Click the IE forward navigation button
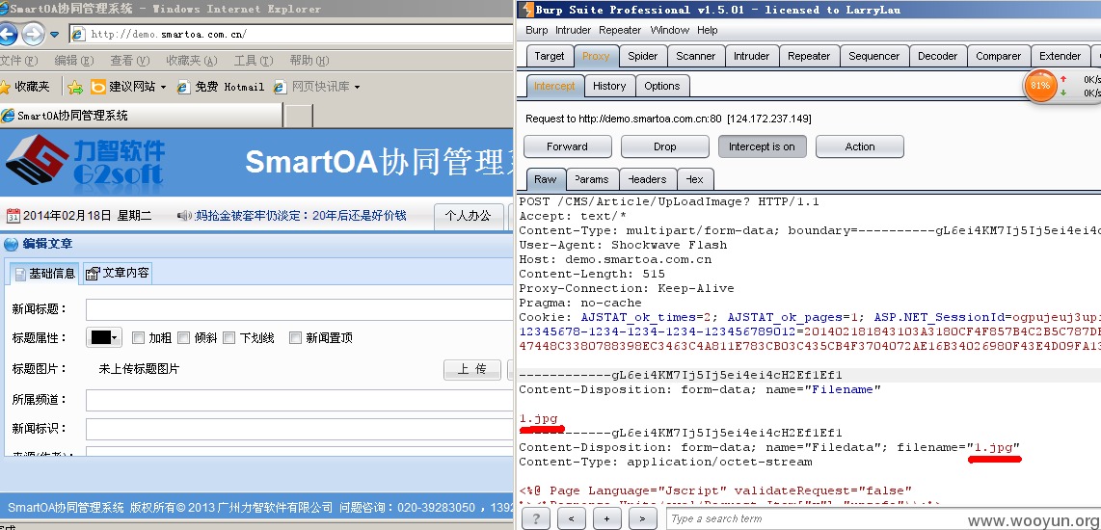The width and height of the screenshot is (1101, 530). click(x=33, y=34)
